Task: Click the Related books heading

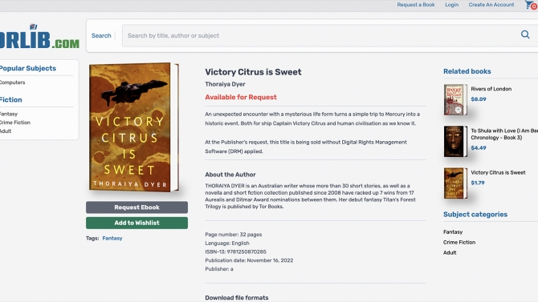Action: 467,71
